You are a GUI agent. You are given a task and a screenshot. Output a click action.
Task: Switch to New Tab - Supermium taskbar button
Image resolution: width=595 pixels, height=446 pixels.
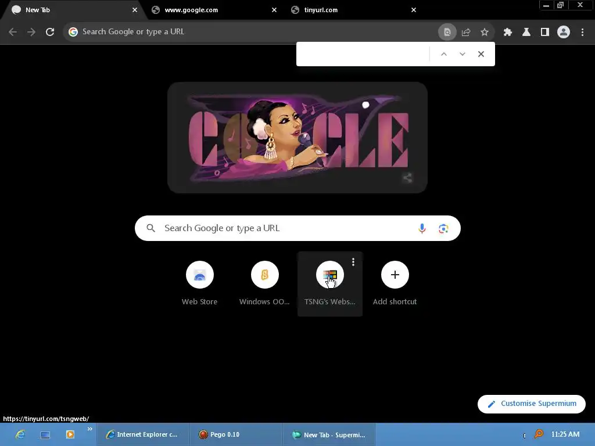tap(329, 434)
